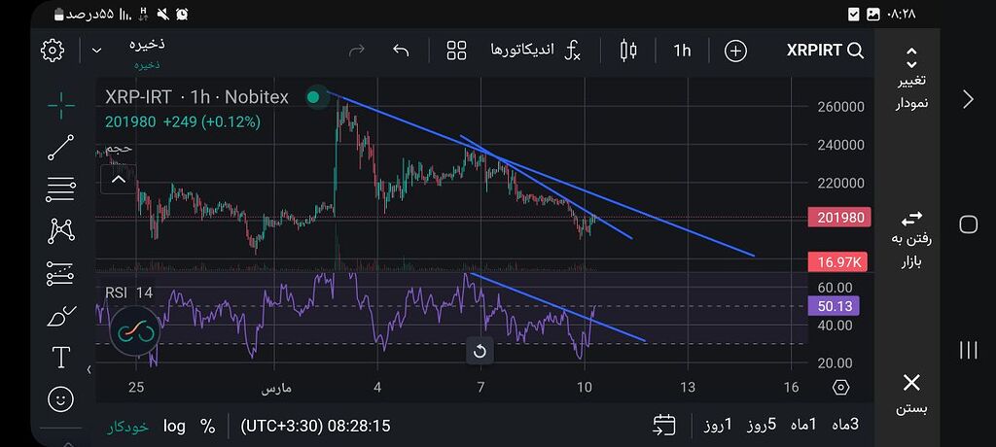
Task: Open the 1h interval dropdown
Action: coord(682,51)
